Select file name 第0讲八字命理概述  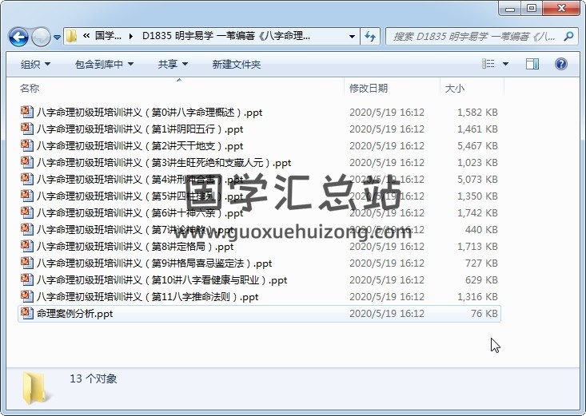point(149,113)
